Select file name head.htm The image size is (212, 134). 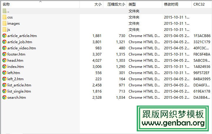15,61
